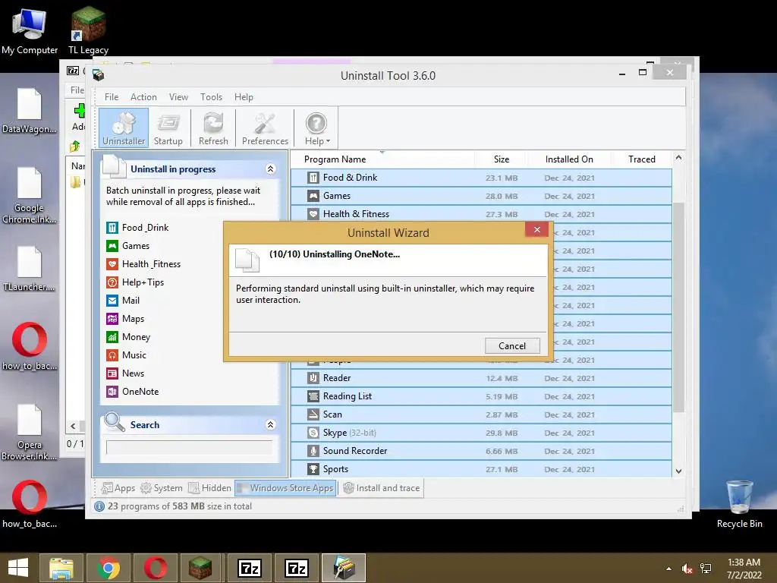Click the Sports trophy icon
777x583 pixels.
coord(313,469)
